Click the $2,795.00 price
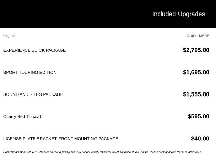216x162 pixels. point(196,50)
